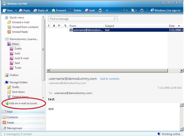Switch to Feeds section
The width and height of the screenshot is (184, 136).
pyautogui.click(x=23, y=123)
